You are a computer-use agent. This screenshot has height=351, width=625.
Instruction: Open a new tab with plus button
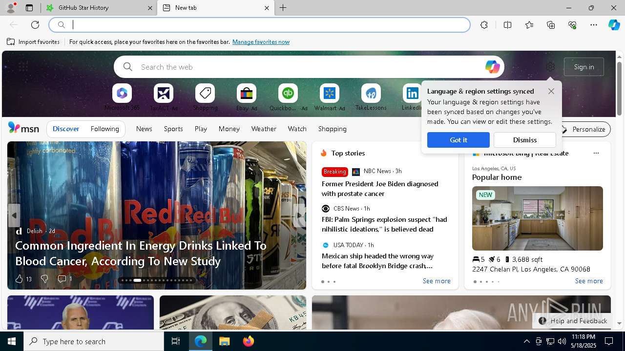point(283,8)
